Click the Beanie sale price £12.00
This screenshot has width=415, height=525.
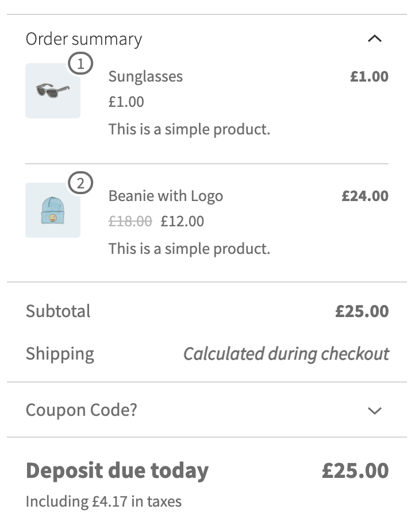coord(182,221)
